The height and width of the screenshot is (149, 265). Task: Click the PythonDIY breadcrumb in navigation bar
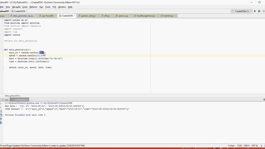(x=4, y=11)
